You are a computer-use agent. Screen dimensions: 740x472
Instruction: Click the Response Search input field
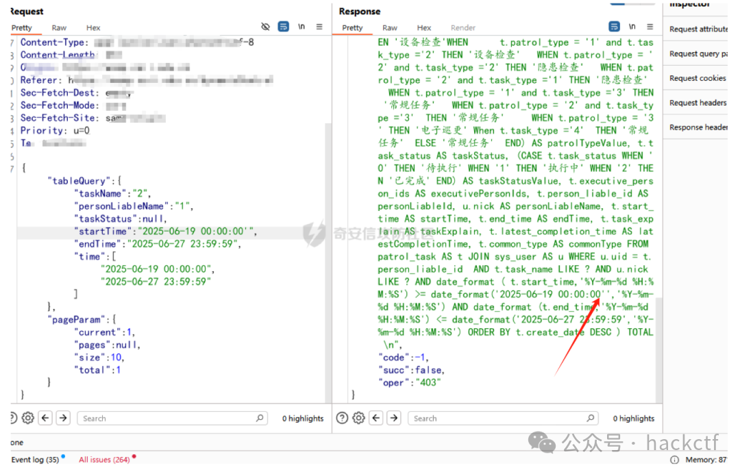click(503, 418)
